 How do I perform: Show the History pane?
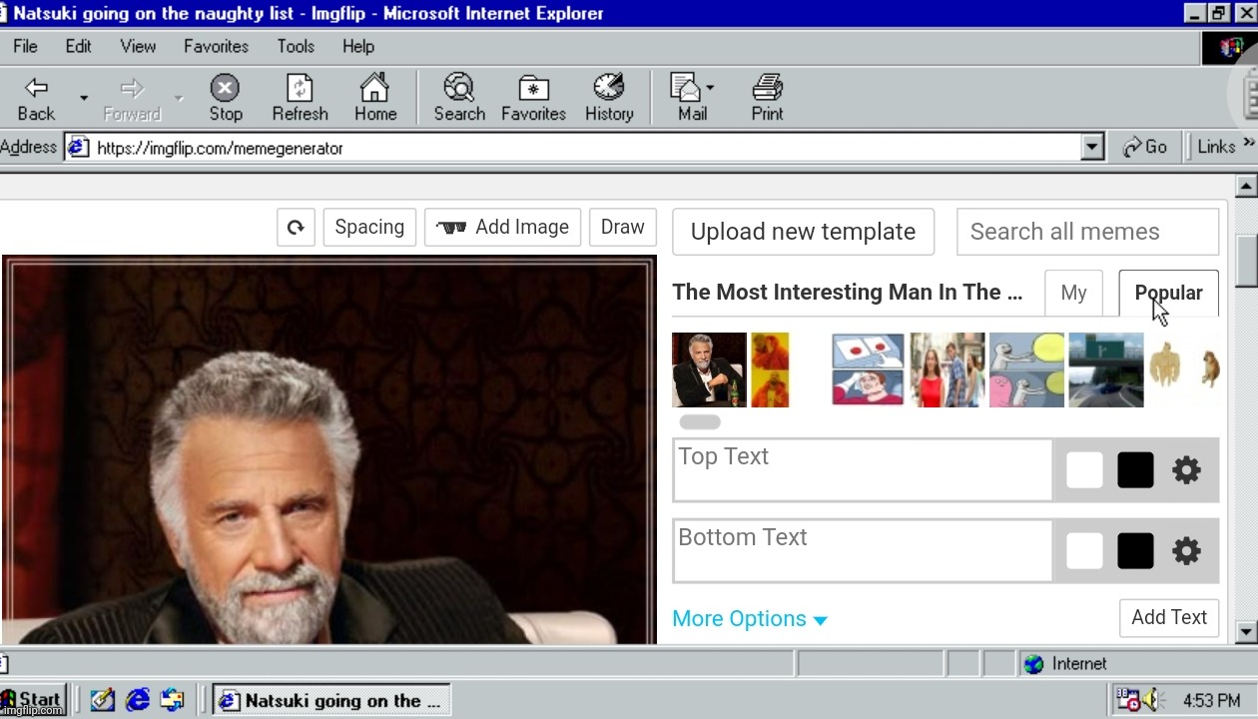(x=609, y=99)
